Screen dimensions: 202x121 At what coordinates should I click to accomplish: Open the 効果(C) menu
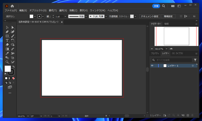(x=73, y=10)
